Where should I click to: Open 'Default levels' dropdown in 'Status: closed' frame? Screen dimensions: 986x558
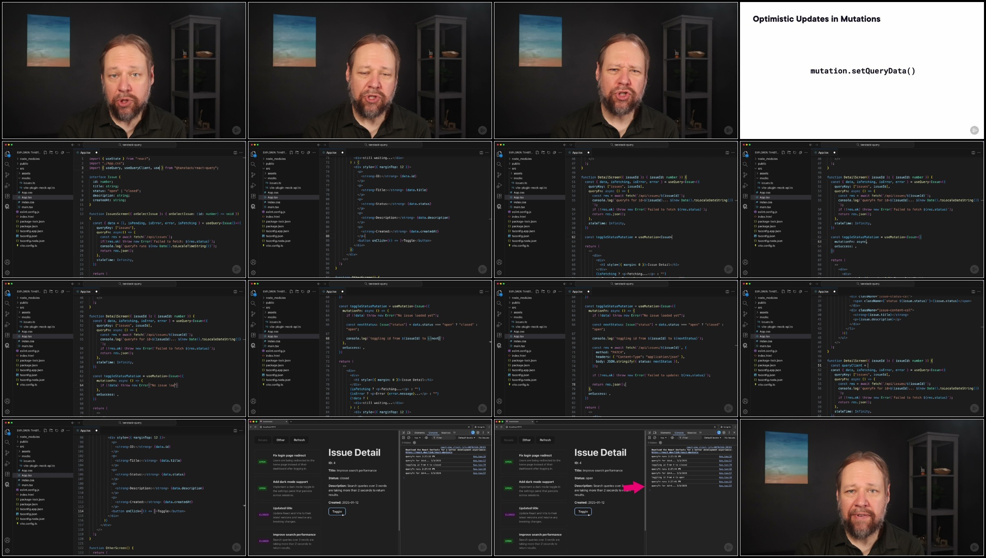[467, 438]
